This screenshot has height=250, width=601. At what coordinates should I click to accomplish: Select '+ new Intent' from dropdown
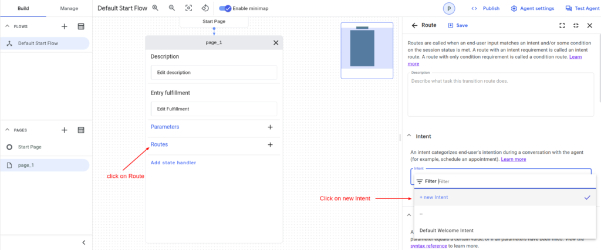(x=434, y=197)
